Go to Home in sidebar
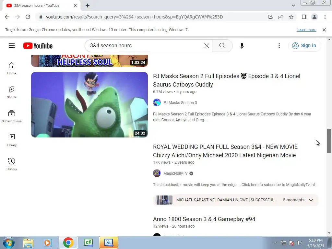This screenshot has height=249, width=332. (x=12, y=68)
